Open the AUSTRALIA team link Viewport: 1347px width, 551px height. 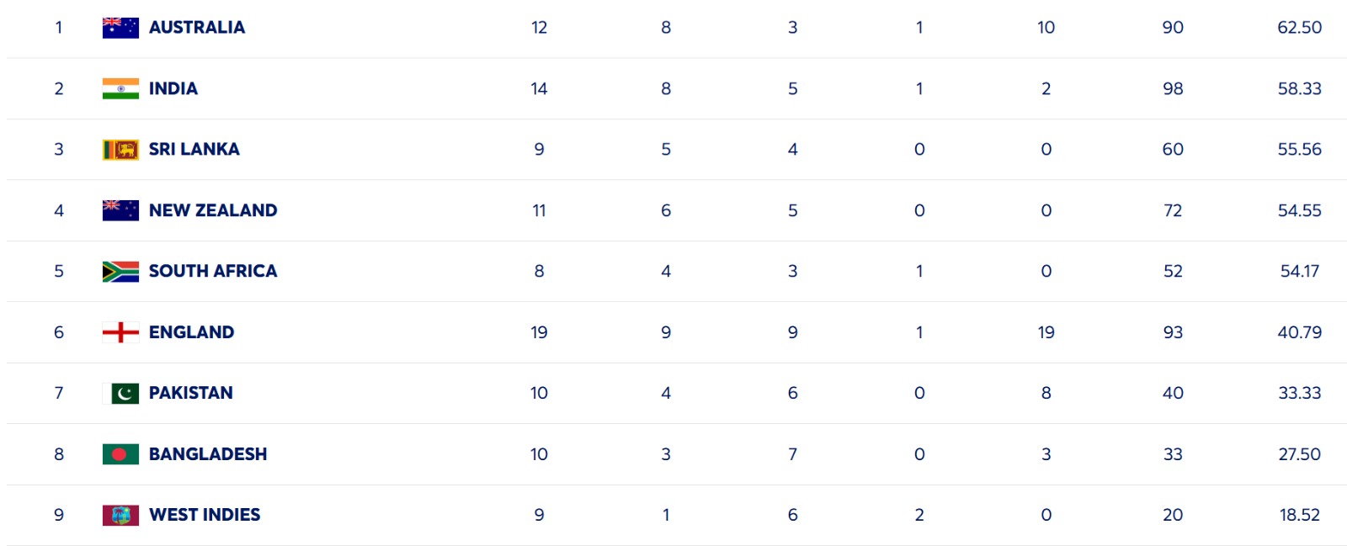197,28
